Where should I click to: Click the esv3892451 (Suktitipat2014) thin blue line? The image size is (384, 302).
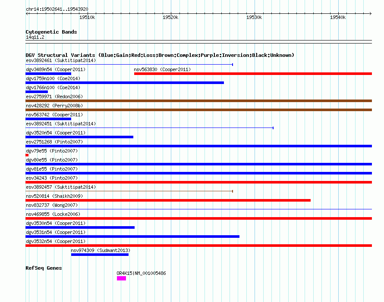coord(149,128)
